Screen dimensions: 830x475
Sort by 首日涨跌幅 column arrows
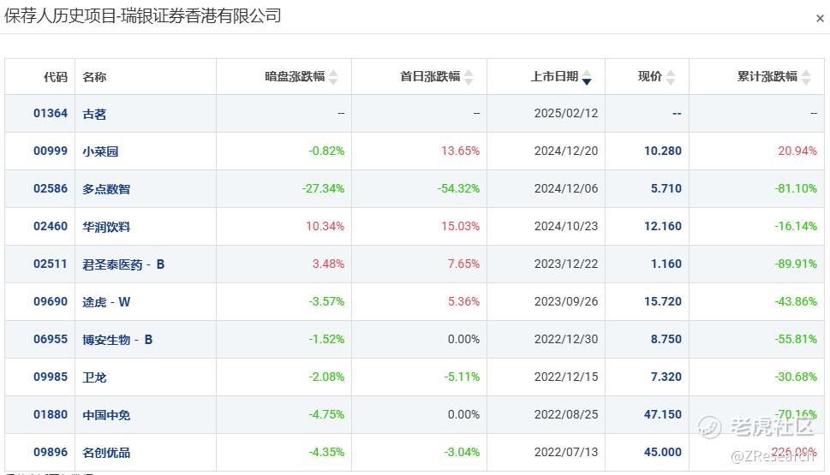point(469,77)
